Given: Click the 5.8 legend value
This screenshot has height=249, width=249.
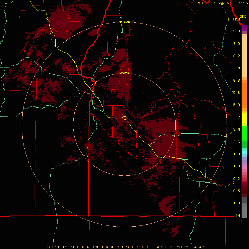Looking at the screenshot, I should pyautogui.click(x=237, y=93).
